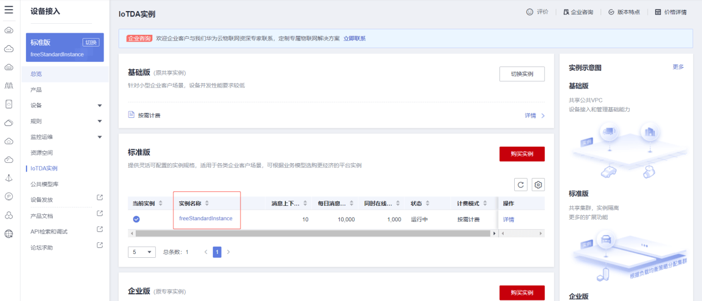702x301 pixels.
Task: Click the 企业咨询 header icon
Action: pos(566,12)
